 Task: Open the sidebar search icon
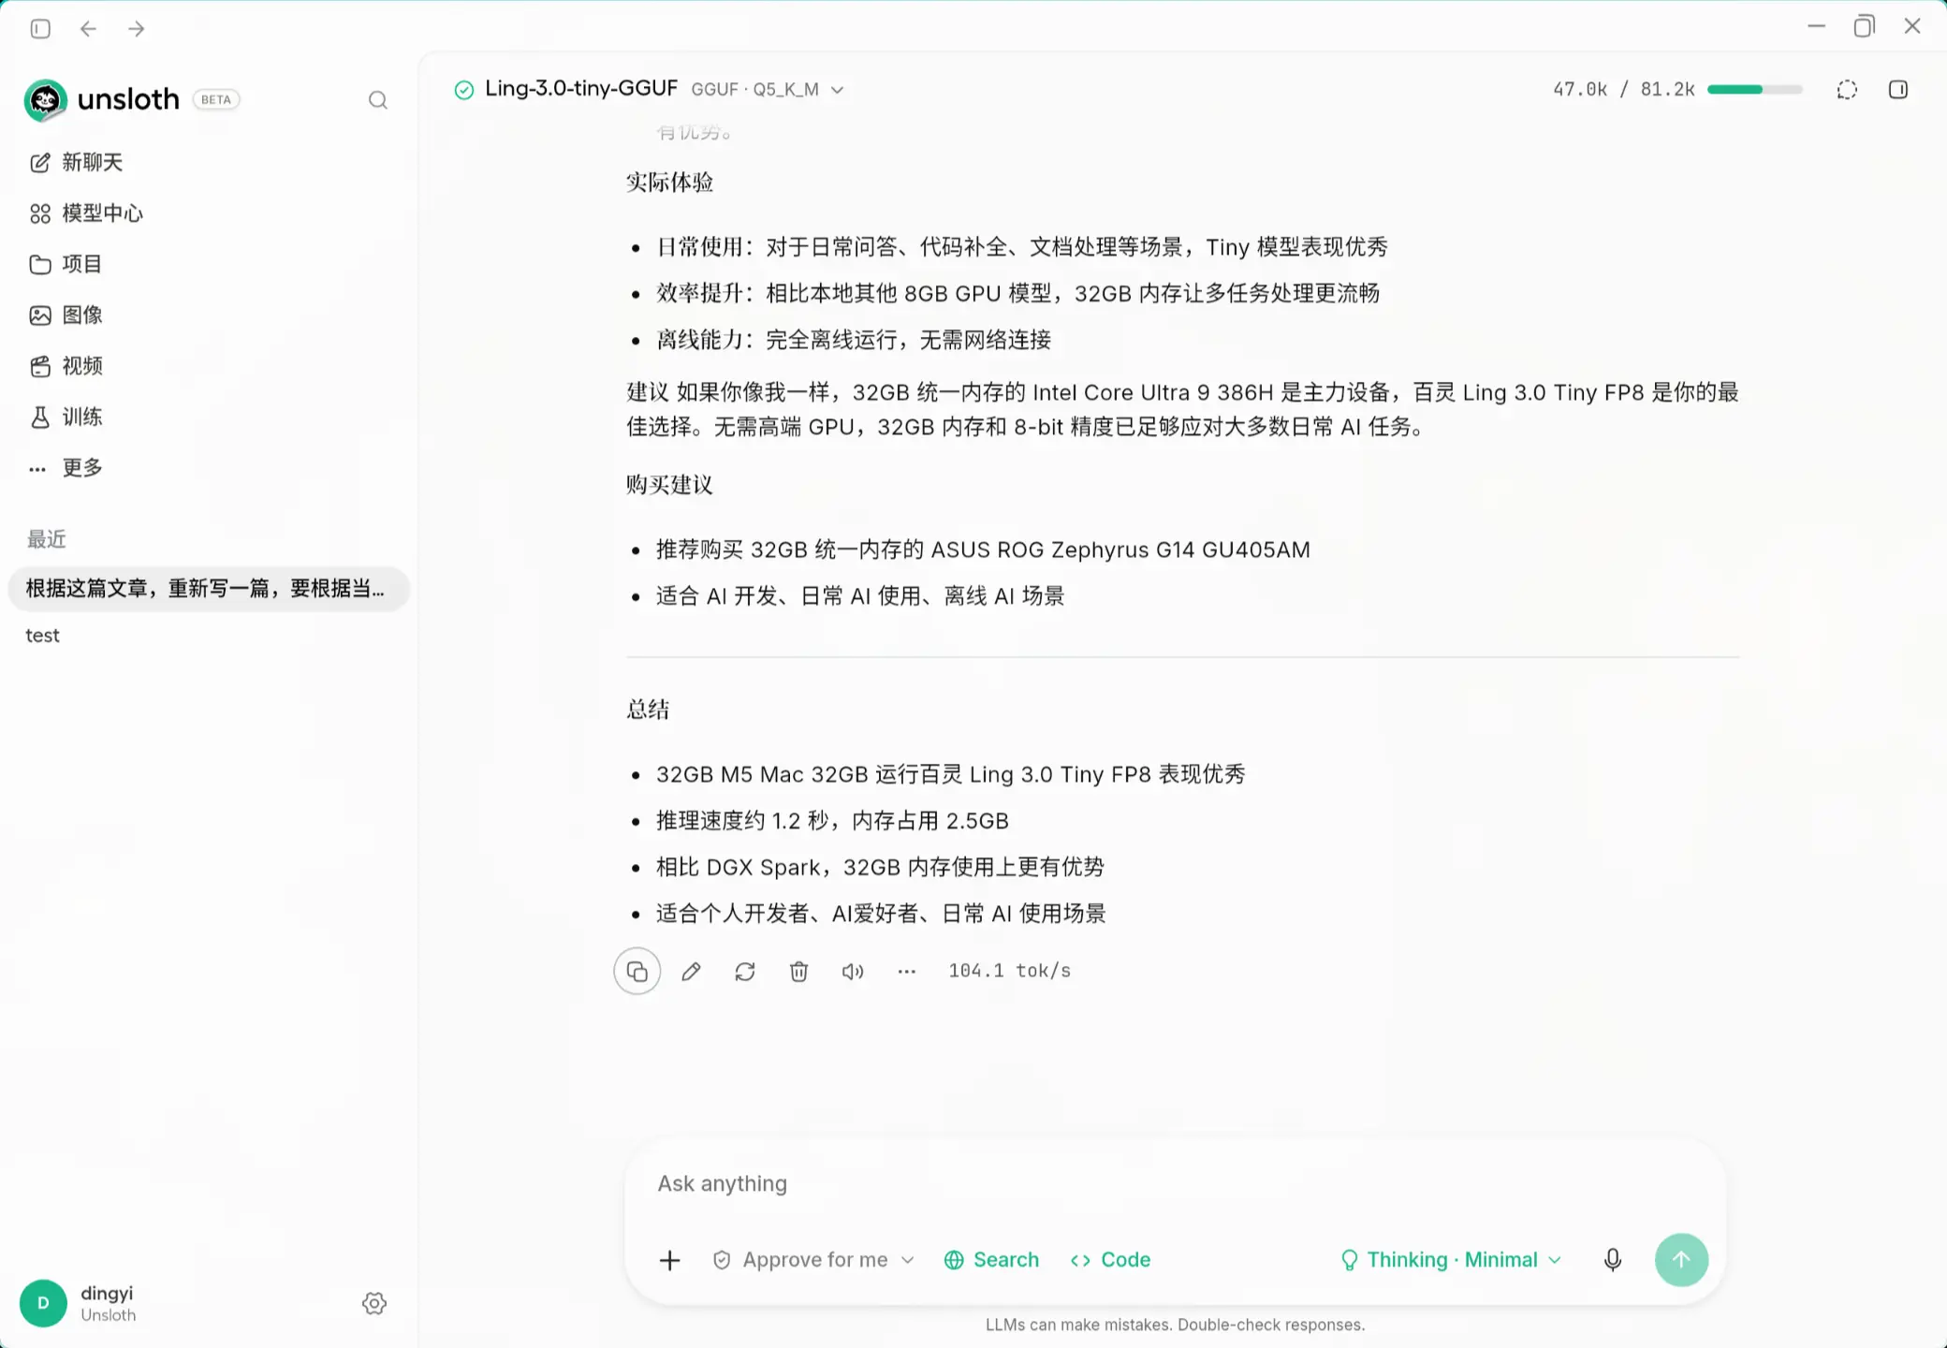(x=378, y=100)
